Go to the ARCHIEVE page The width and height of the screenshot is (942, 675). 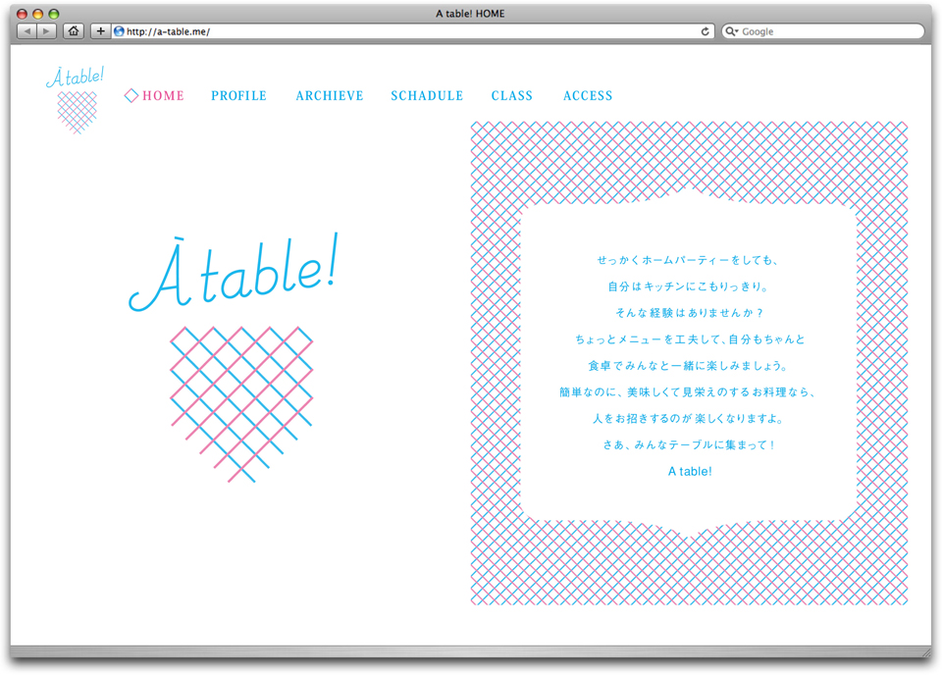pos(330,95)
